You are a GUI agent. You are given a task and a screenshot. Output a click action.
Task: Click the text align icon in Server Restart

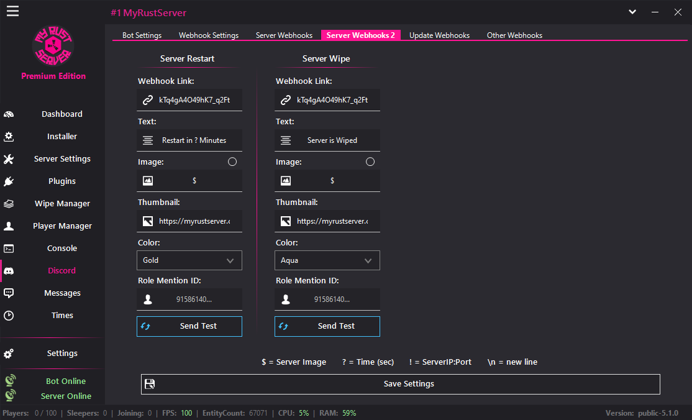pyautogui.click(x=148, y=140)
